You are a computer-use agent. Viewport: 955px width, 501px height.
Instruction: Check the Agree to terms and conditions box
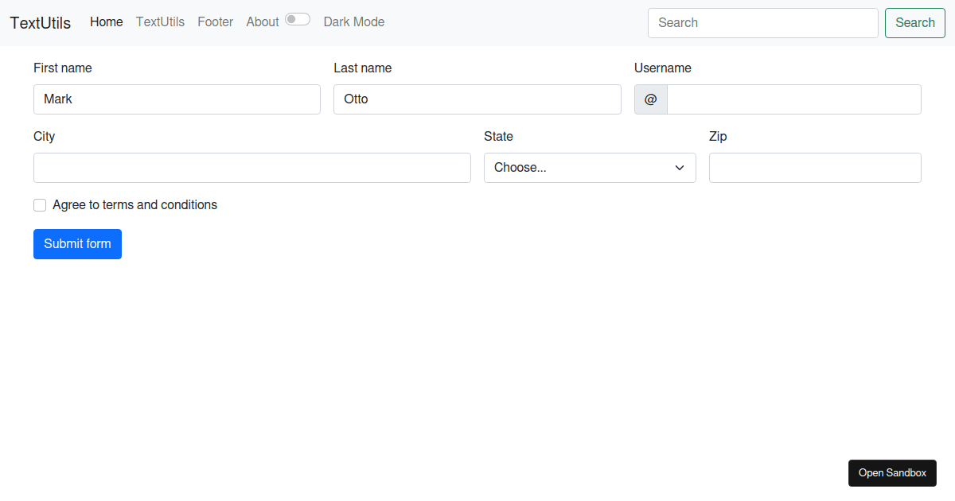click(x=40, y=205)
